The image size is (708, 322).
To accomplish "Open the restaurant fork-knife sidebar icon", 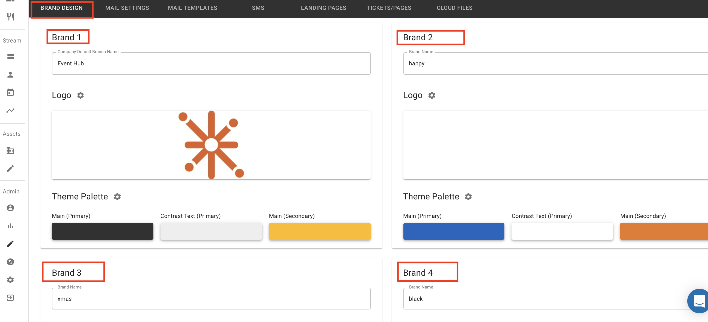I will point(10,17).
